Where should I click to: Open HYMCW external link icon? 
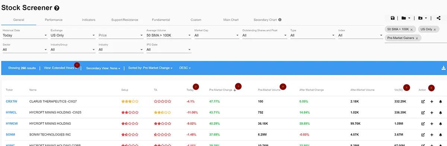tap(423, 123)
